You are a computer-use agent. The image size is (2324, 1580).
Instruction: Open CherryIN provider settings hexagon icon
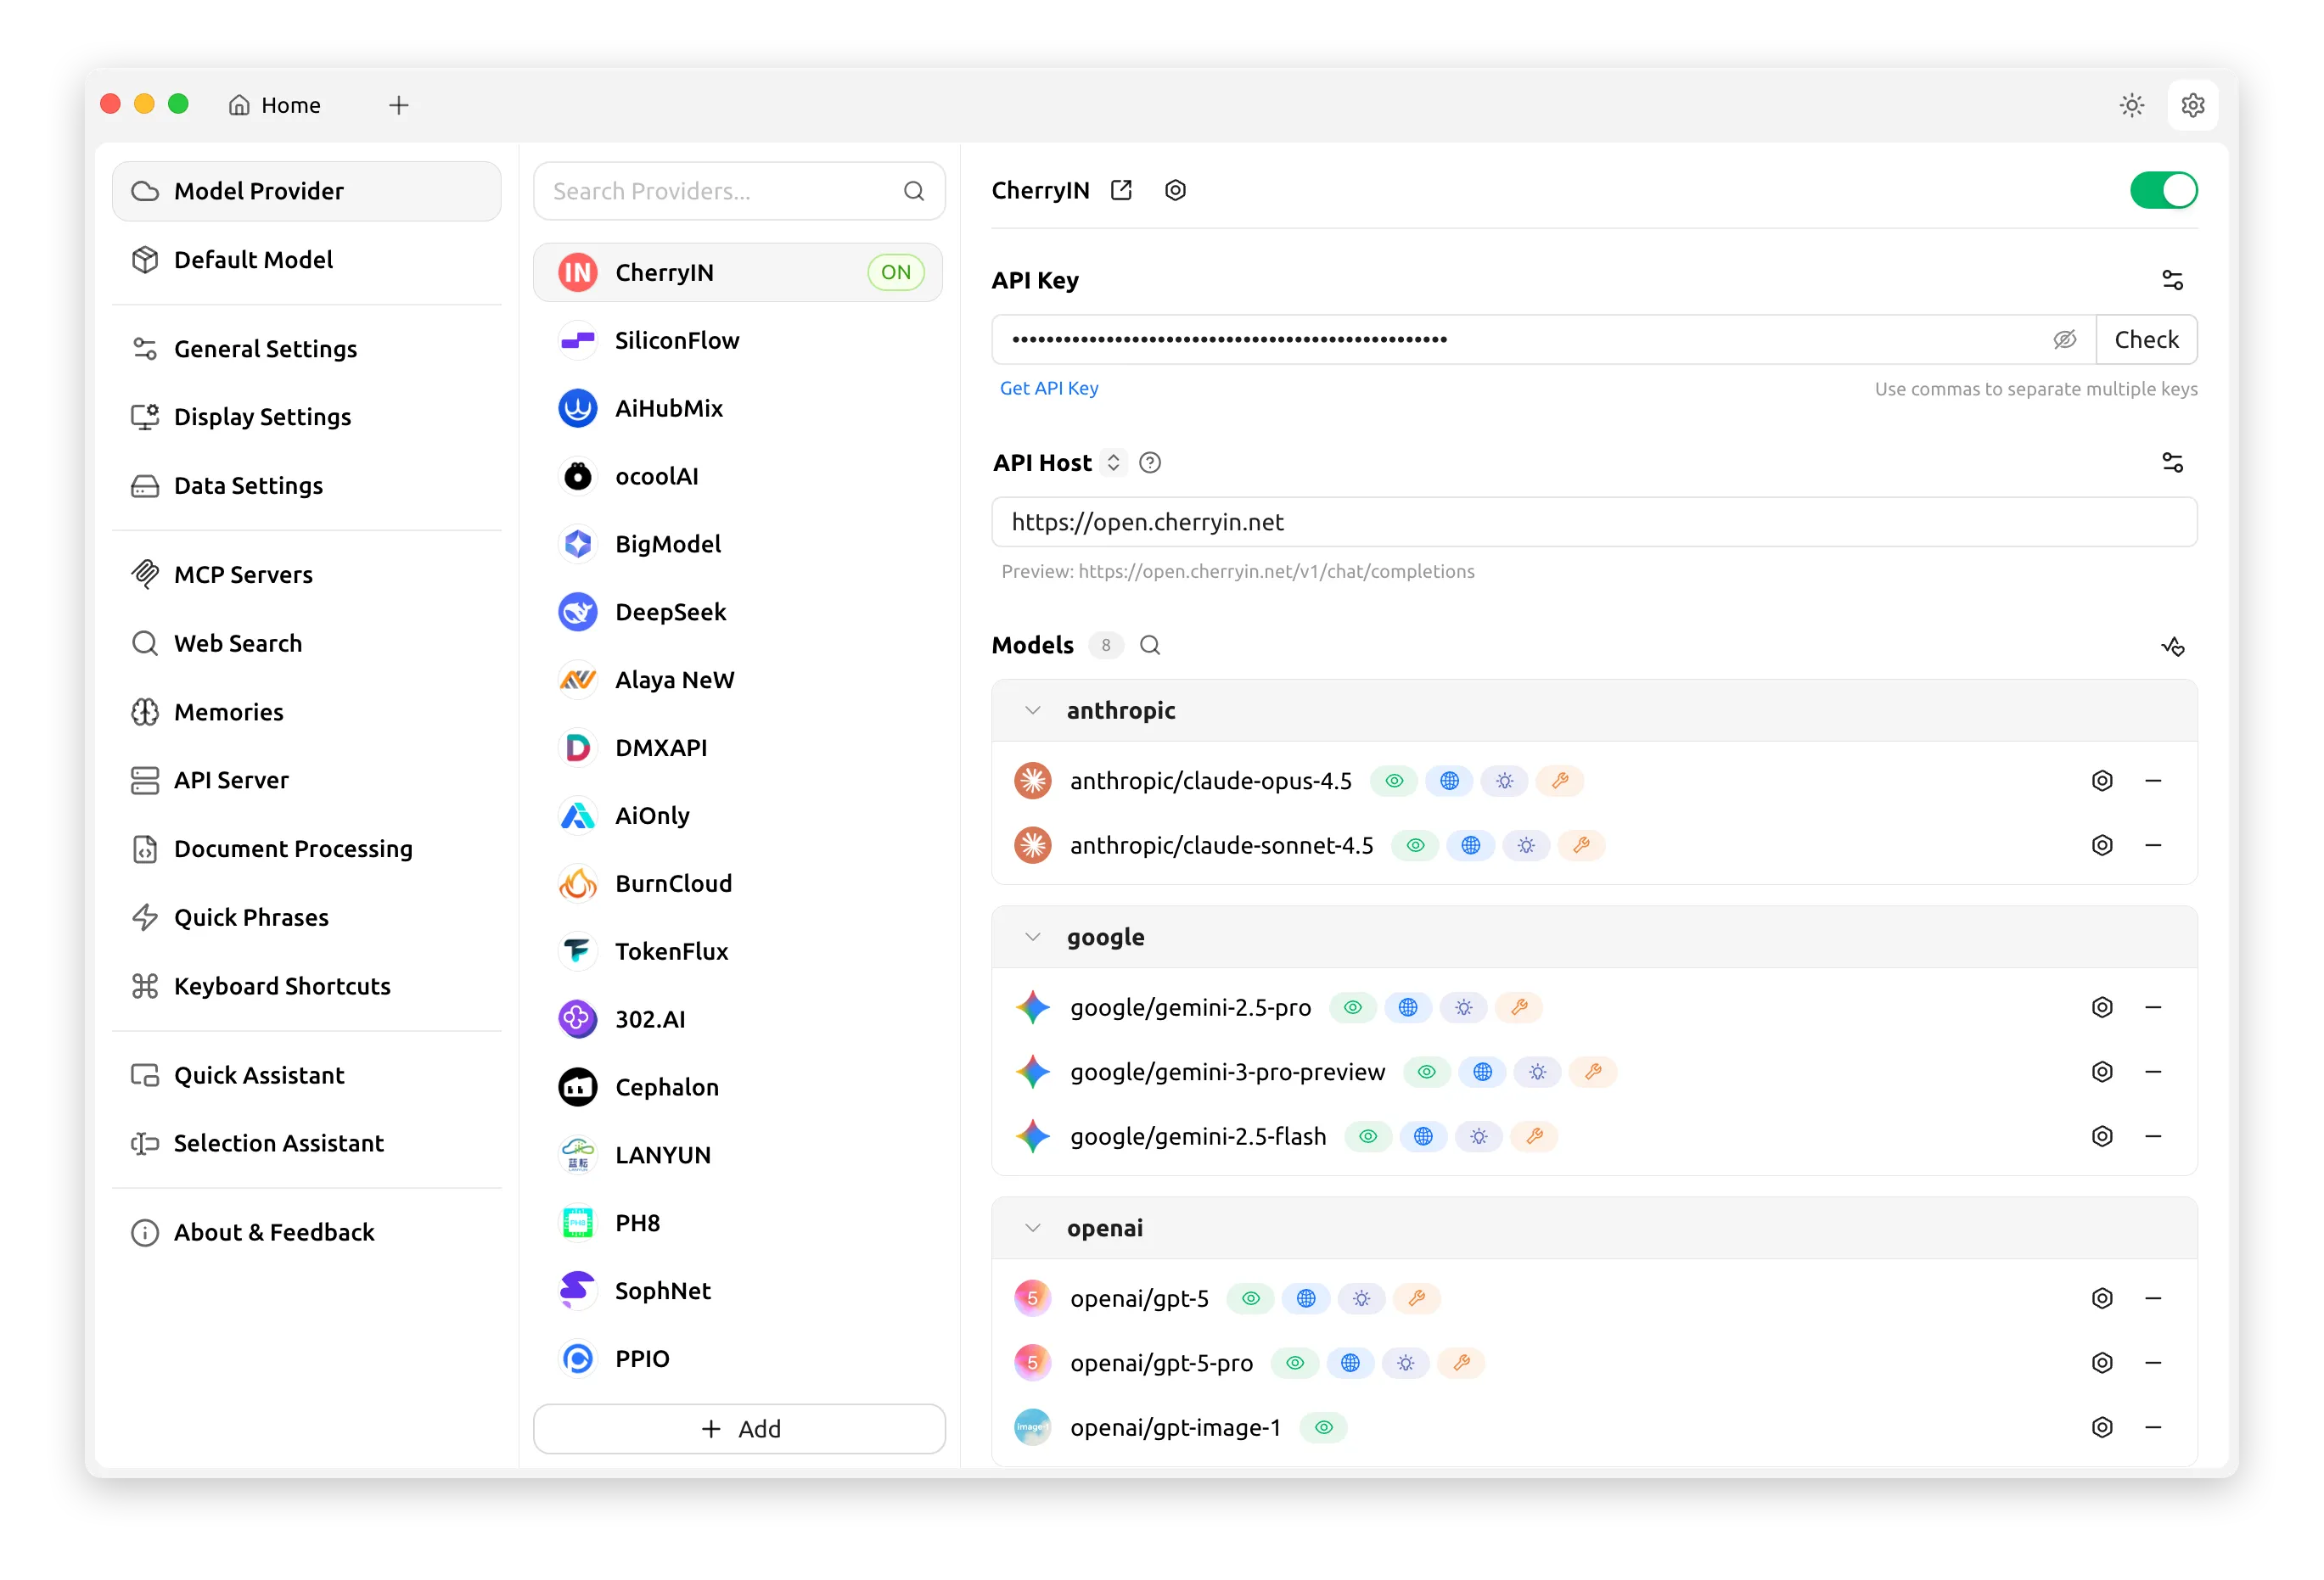pos(1175,190)
